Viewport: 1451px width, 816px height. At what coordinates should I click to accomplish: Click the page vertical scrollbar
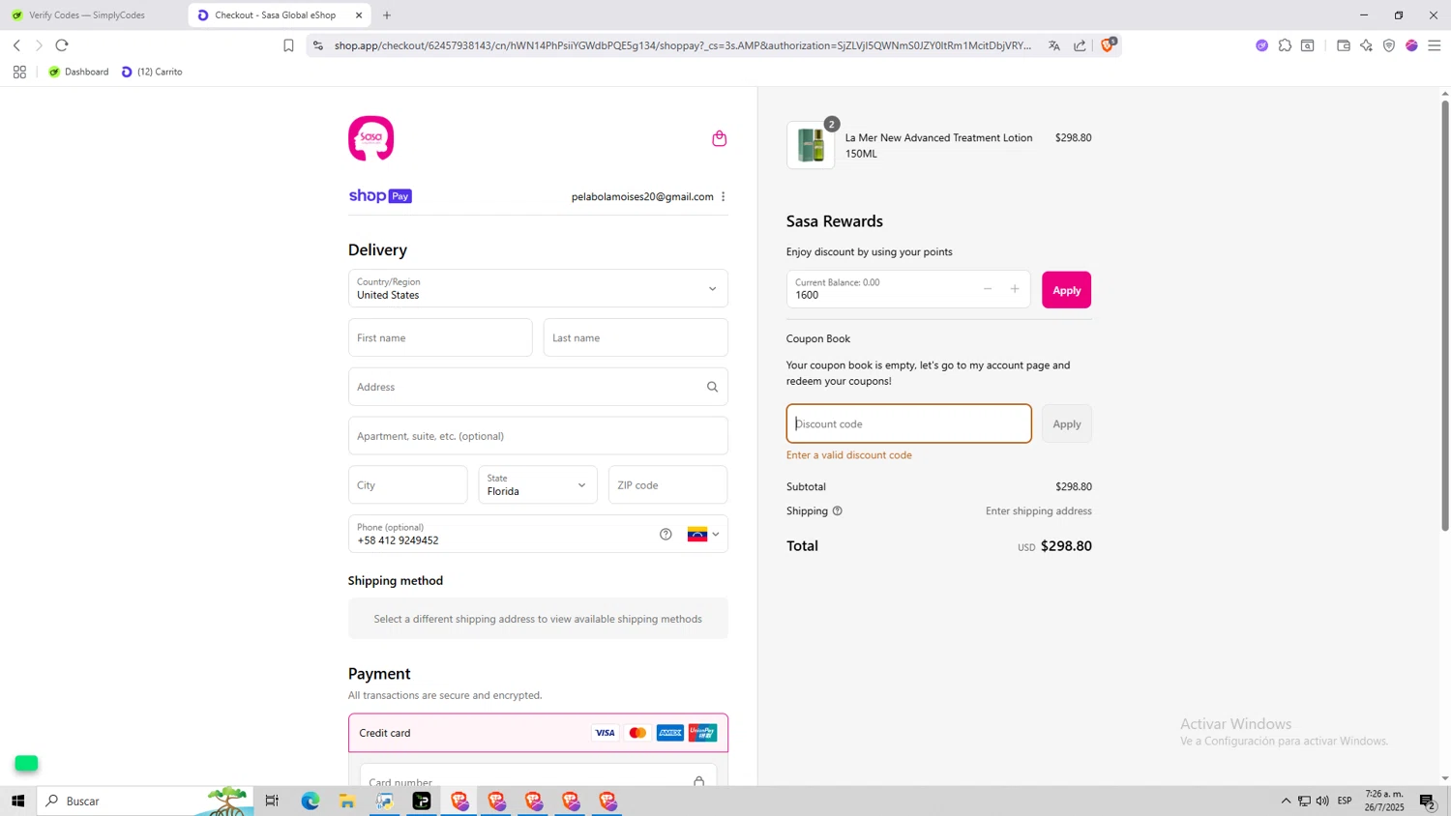click(x=1445, y=314)
